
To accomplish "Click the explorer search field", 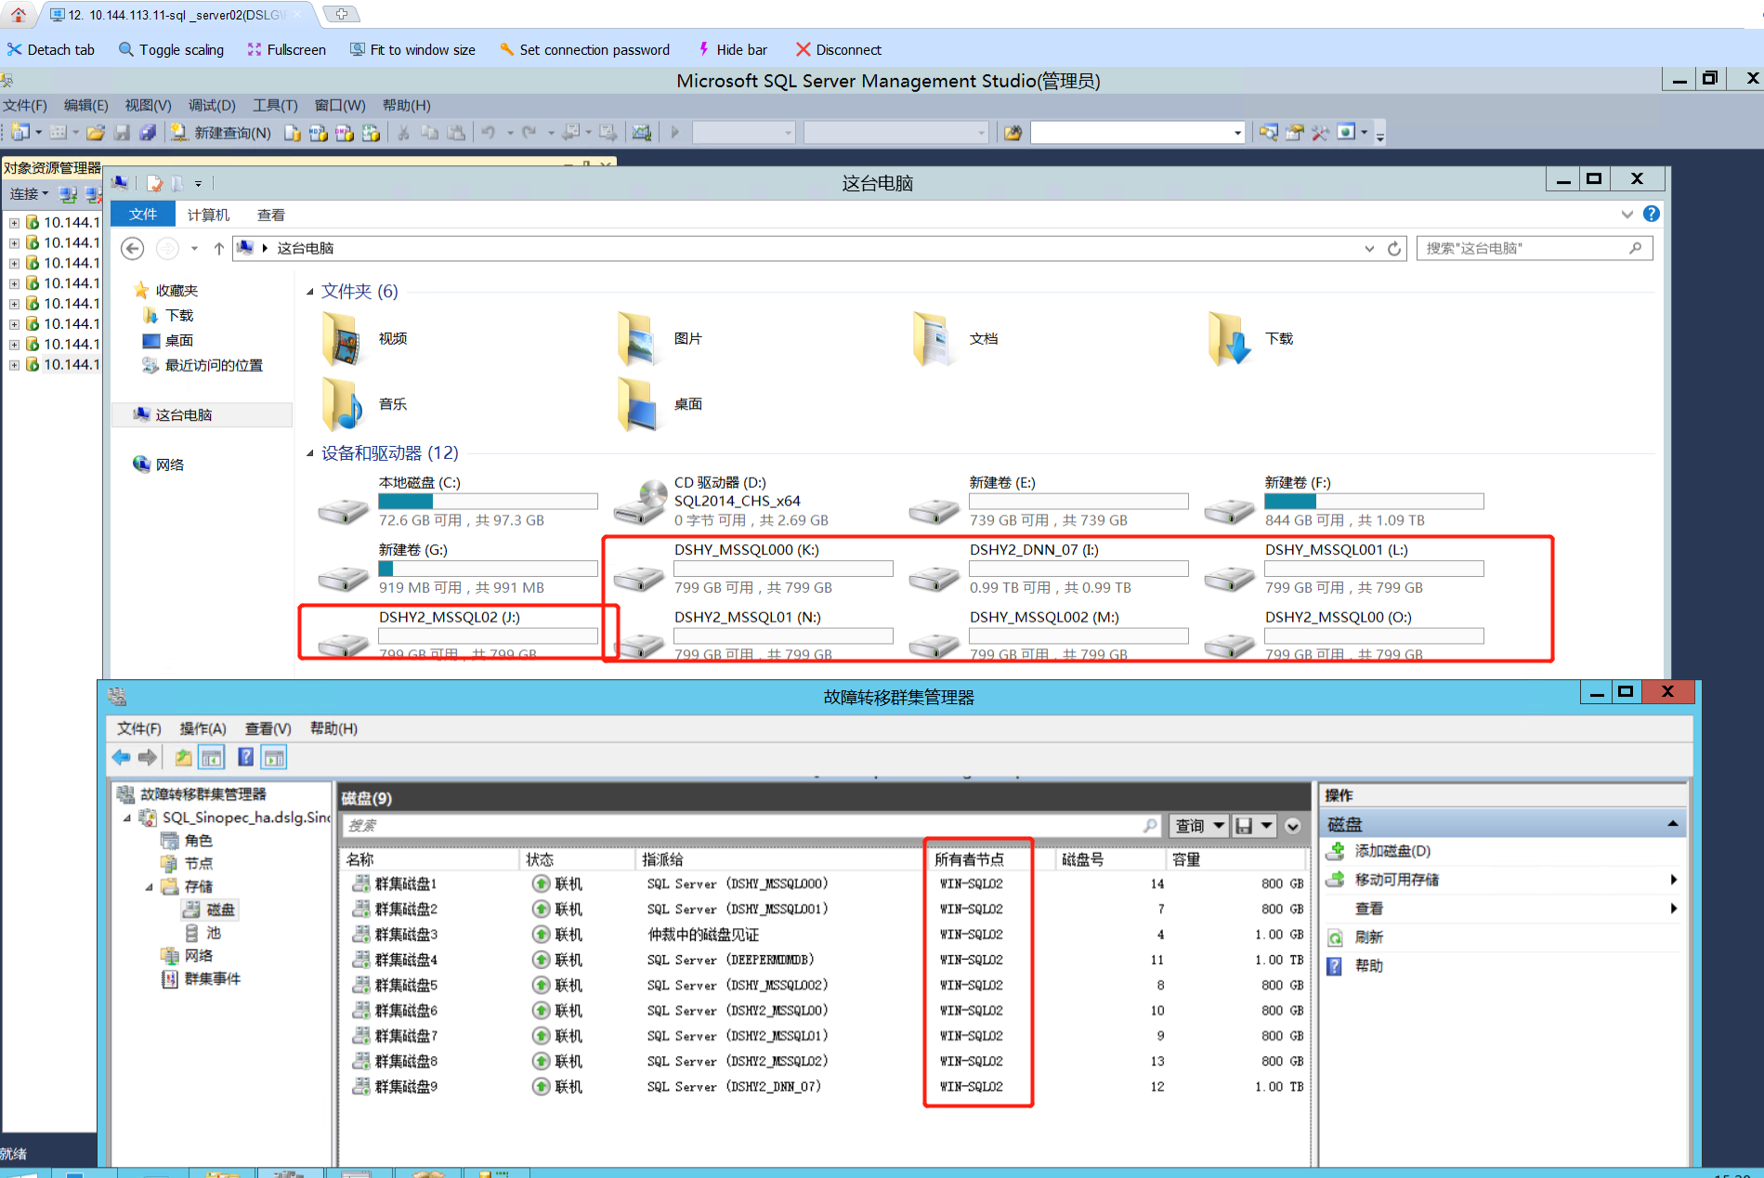I will click(1534, 248).
